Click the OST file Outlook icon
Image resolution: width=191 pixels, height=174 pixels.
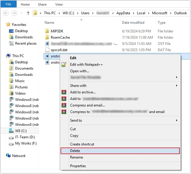click(x=47, y=43)
